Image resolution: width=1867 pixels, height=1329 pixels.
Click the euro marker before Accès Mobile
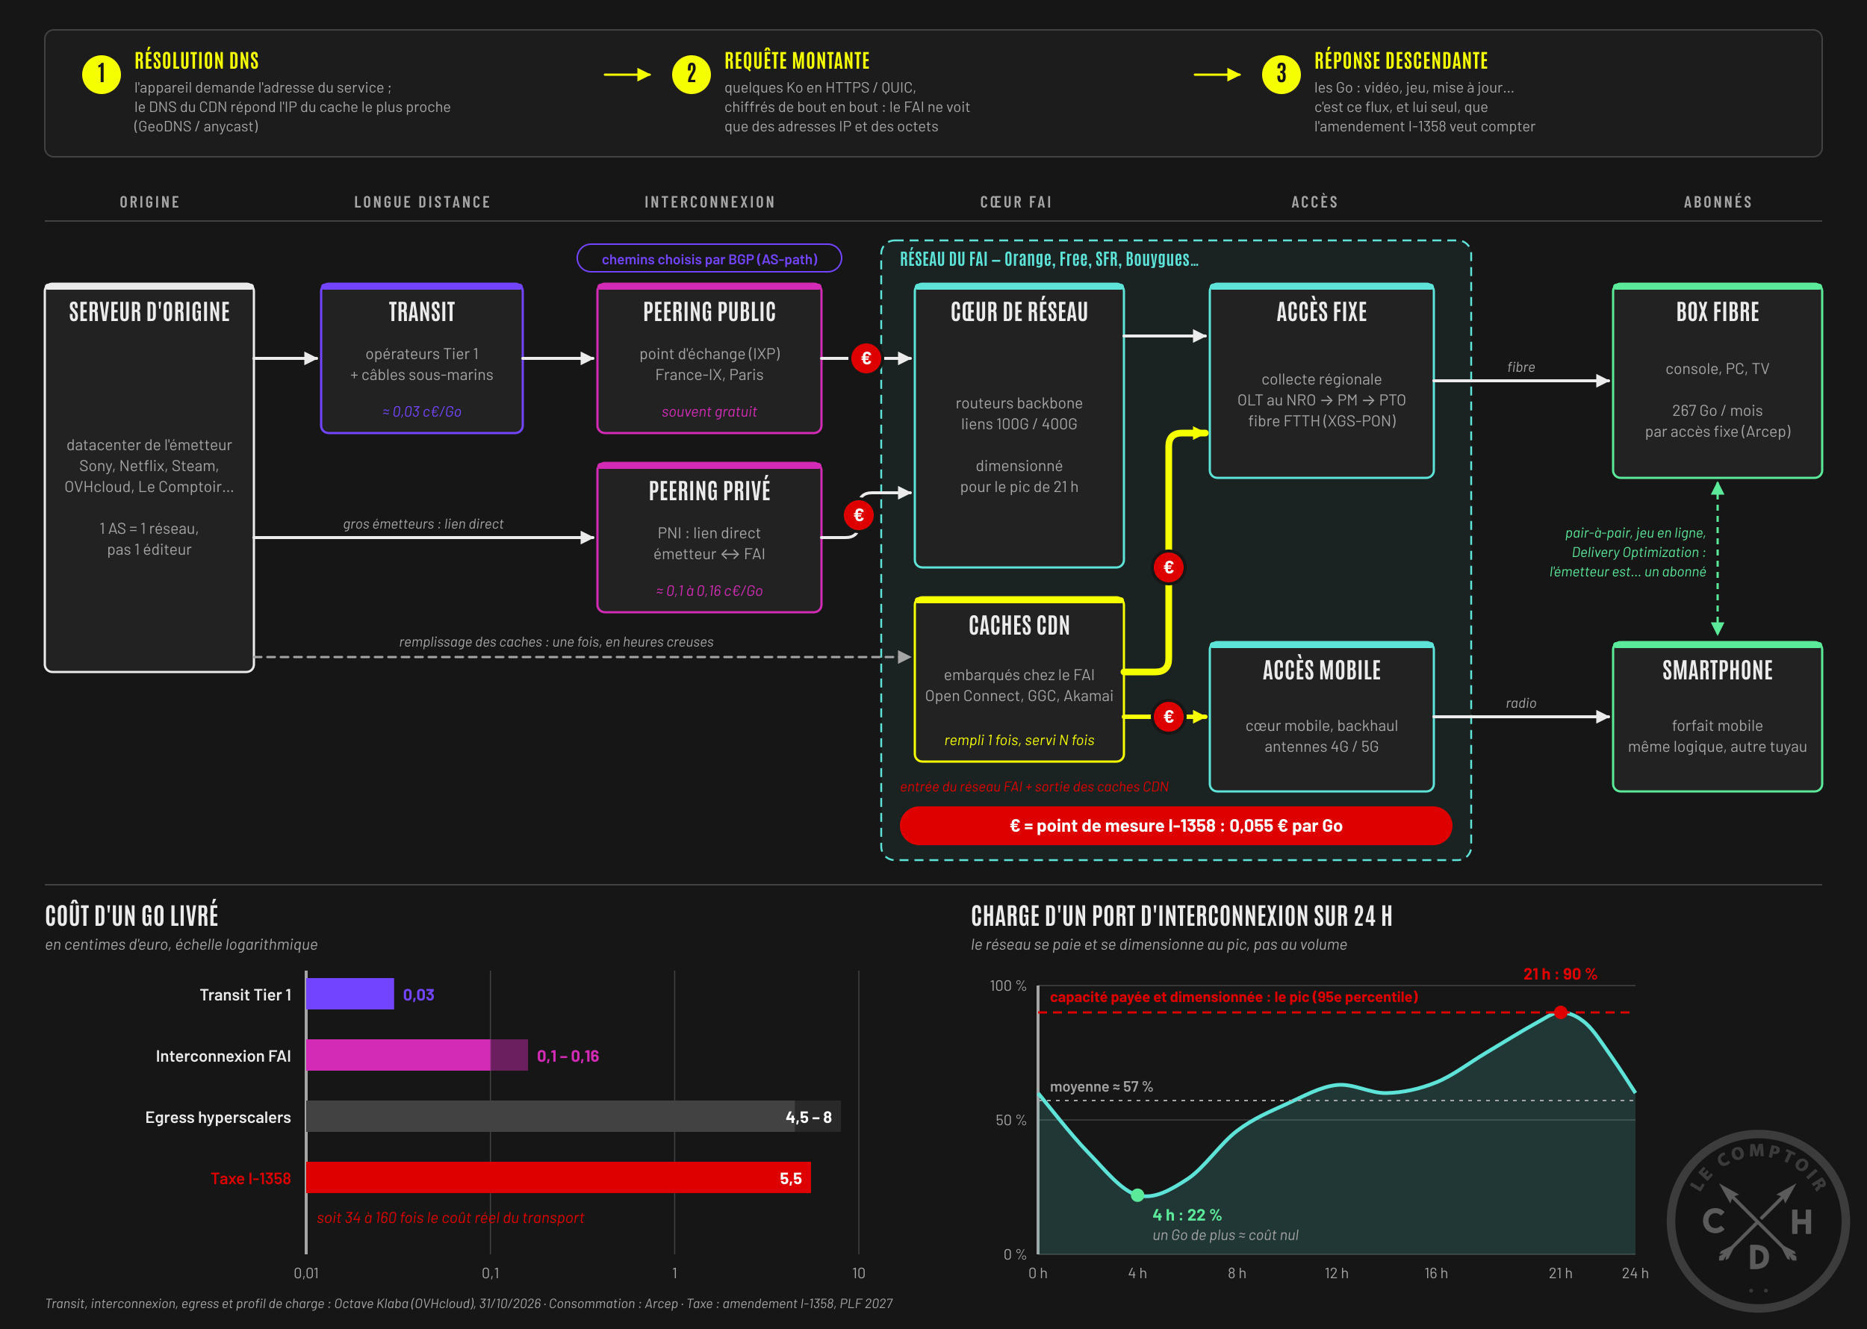1169,717
